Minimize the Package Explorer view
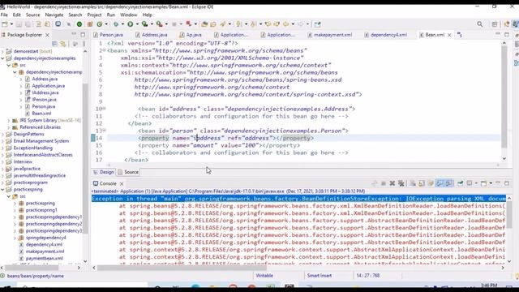This screenshot has width=519, height=292. (x=74, y=34)
